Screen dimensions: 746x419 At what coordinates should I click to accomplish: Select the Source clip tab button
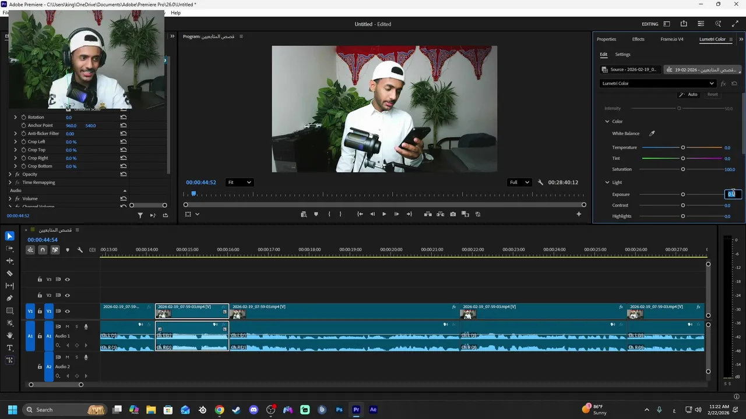point(630,70)
